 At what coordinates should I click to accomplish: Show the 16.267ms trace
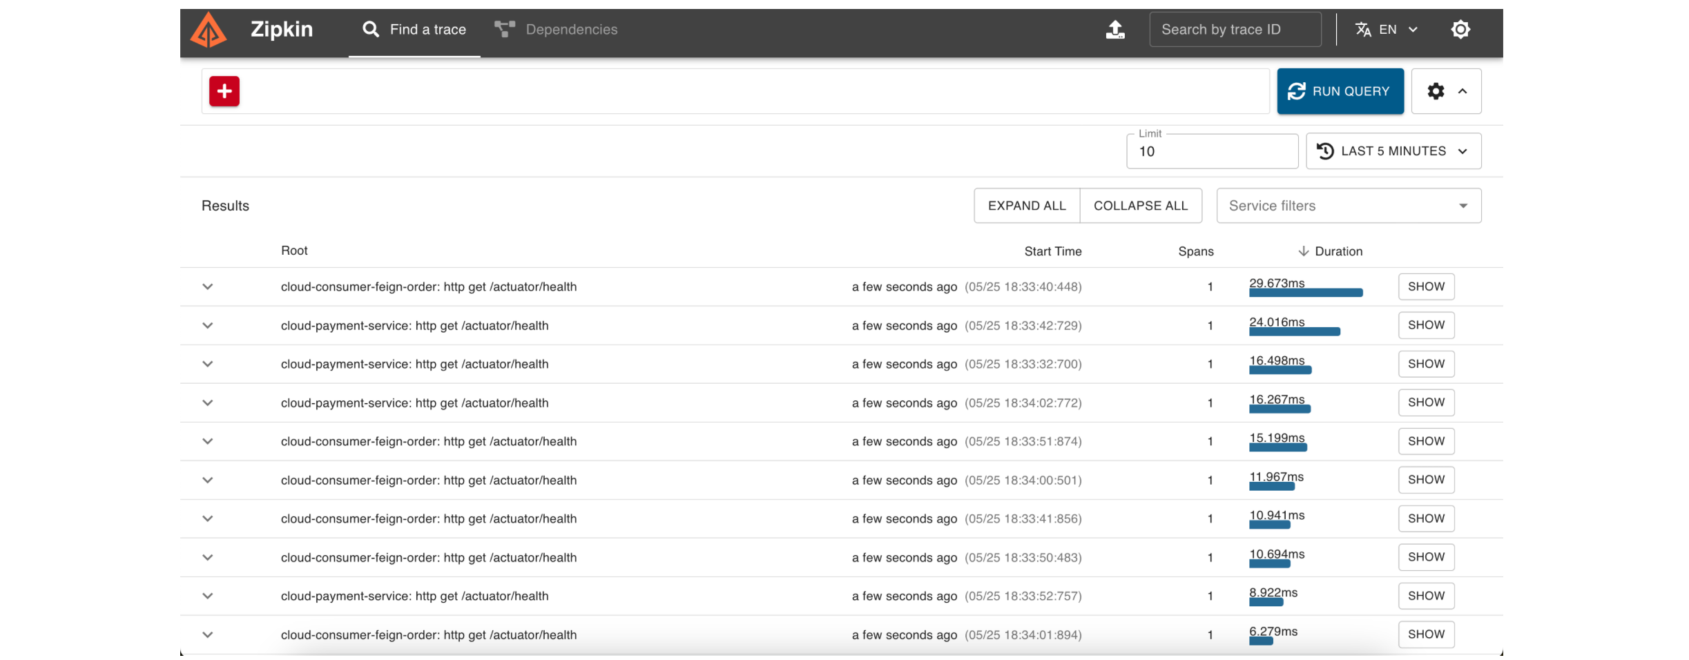click(1426, 402)
